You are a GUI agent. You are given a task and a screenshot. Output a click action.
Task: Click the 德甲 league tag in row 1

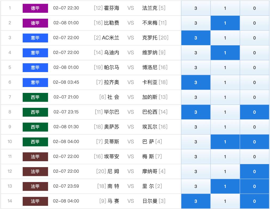click(35, 8)
